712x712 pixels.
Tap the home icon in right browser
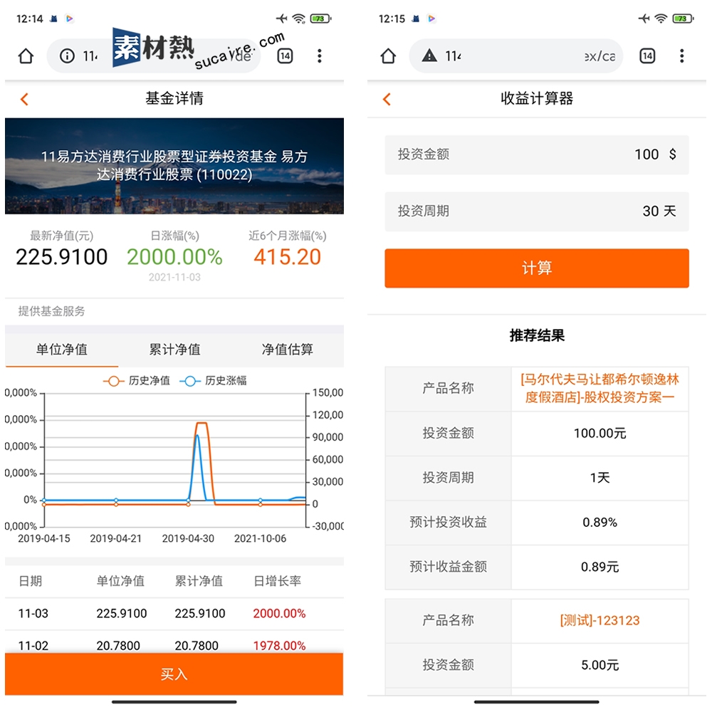388,56
